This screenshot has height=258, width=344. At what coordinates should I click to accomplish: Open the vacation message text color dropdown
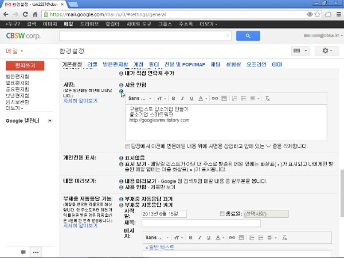point(220,237)
